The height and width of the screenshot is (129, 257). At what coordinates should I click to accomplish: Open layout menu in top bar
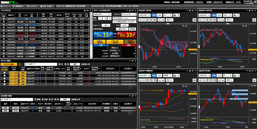point(32,6)
